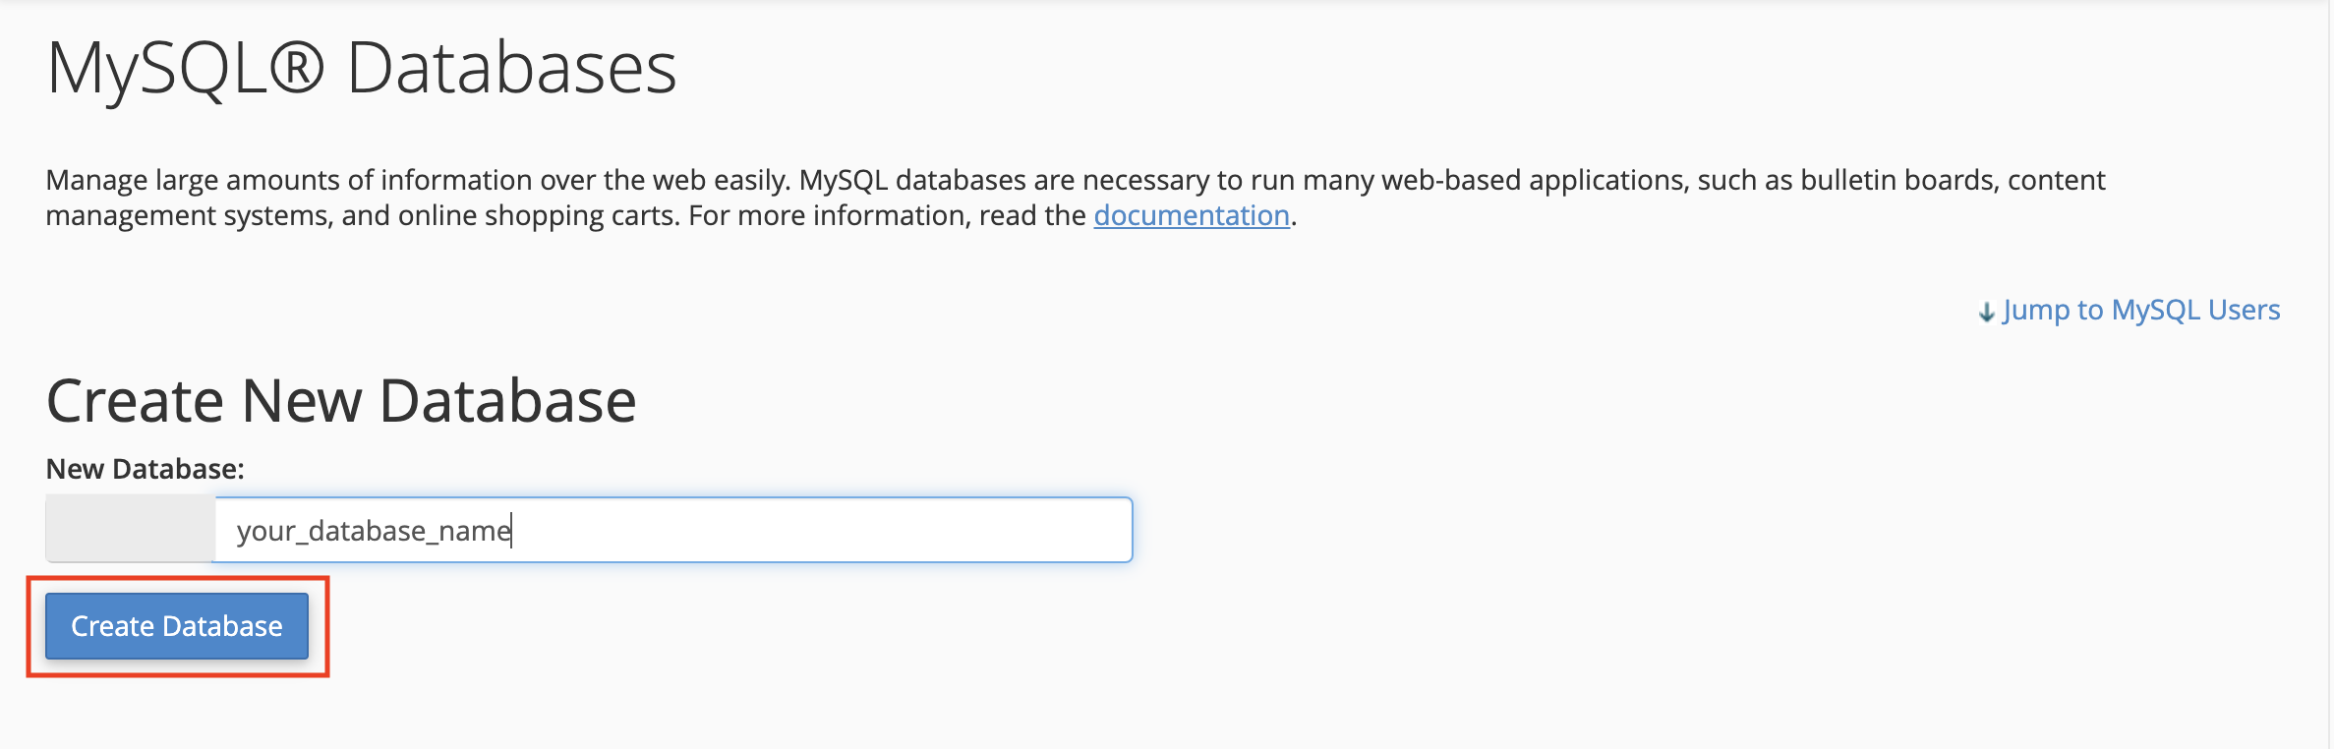Click the grey username prefix box
Image resolution: width=2334 pixels, height=749 pixels.
coord(130,529)
